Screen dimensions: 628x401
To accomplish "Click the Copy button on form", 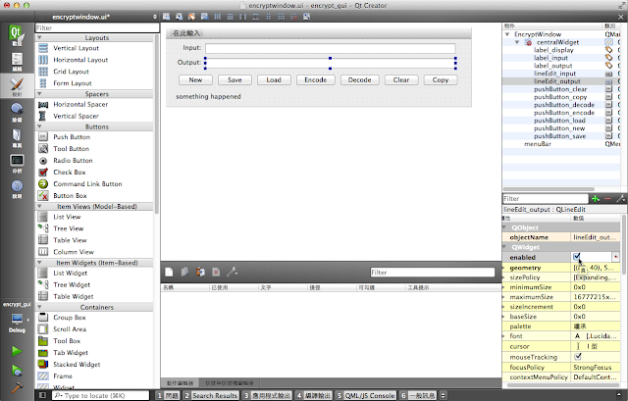I will (x=441, y=79).
